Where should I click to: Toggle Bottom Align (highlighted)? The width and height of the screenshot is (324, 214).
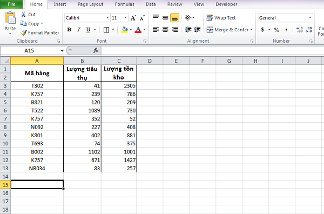pos(174,18)
